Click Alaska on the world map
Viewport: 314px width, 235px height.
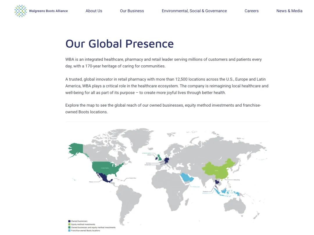point(76,148)
